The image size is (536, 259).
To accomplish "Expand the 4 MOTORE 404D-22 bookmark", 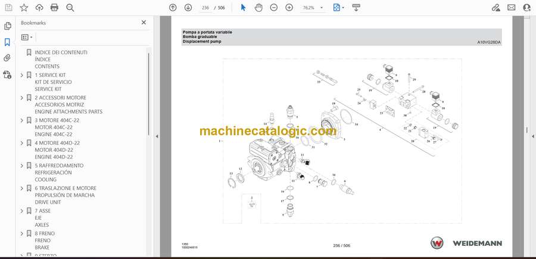I will tap(22, 143).
